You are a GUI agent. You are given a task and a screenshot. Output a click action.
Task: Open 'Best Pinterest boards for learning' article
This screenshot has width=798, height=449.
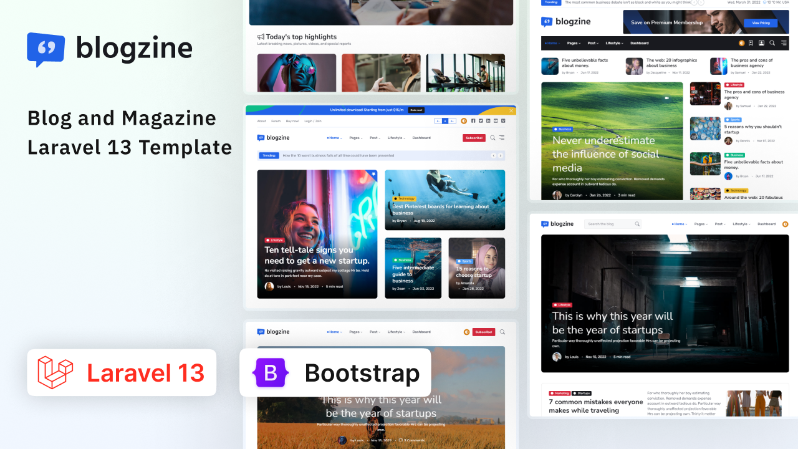[441, 210]
